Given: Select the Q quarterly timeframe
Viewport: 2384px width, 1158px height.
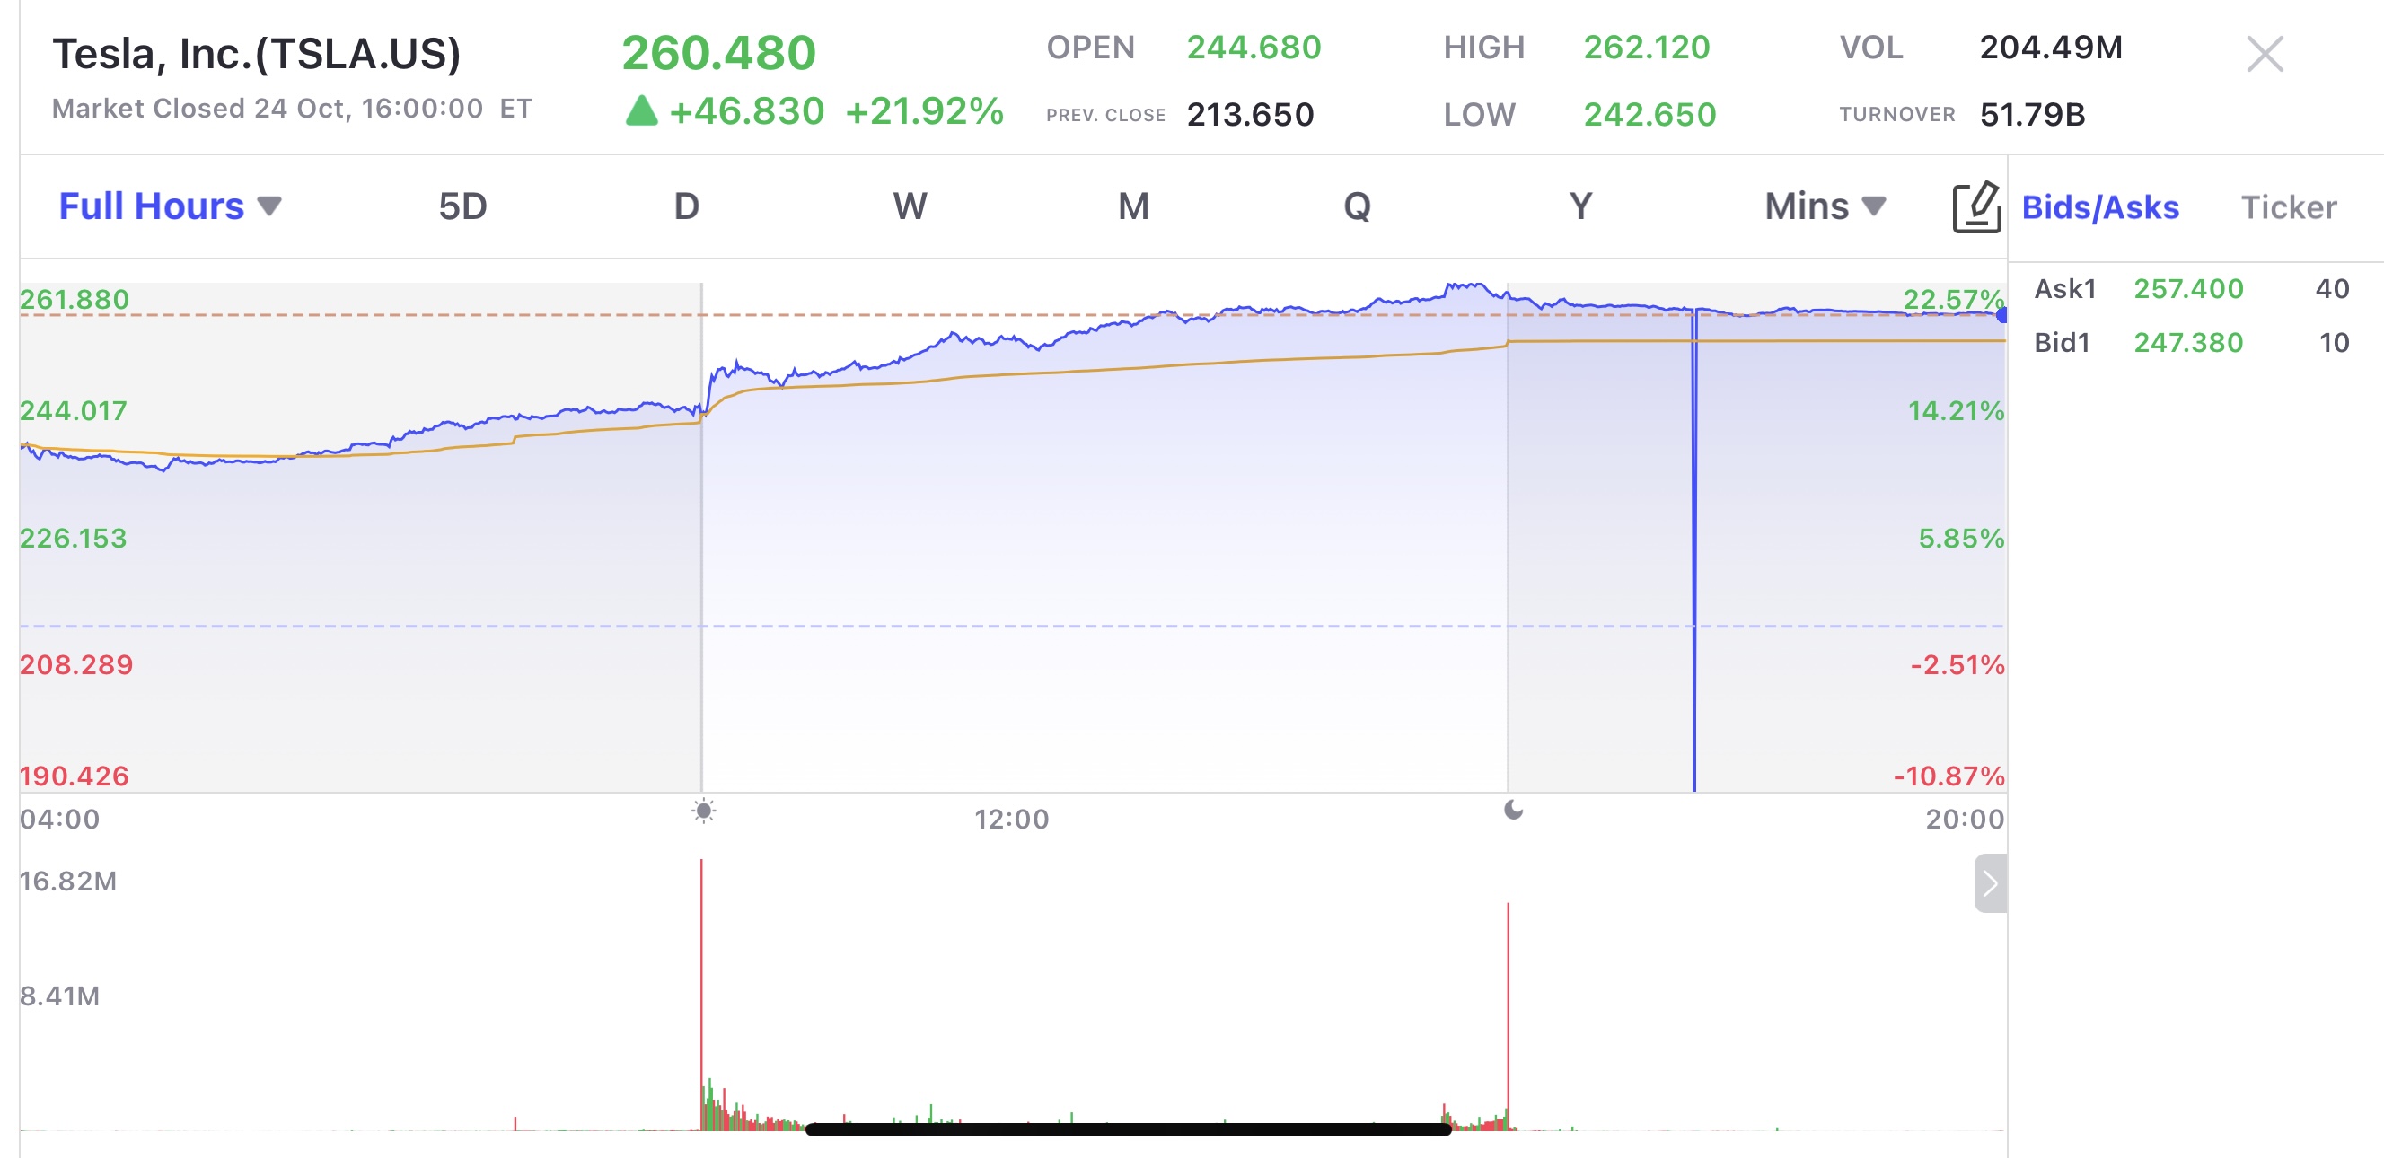Looking at the screenshot, I should click(1358, 206).
